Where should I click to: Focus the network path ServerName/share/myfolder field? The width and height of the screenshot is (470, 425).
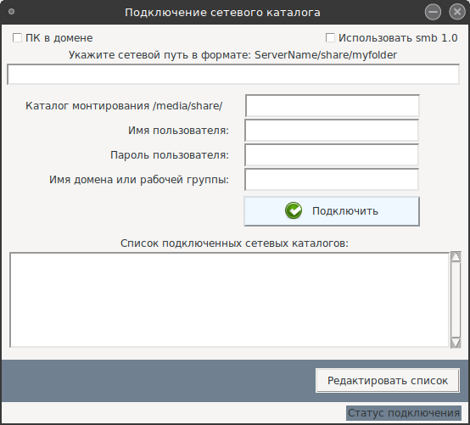click(x=233, y=74)
